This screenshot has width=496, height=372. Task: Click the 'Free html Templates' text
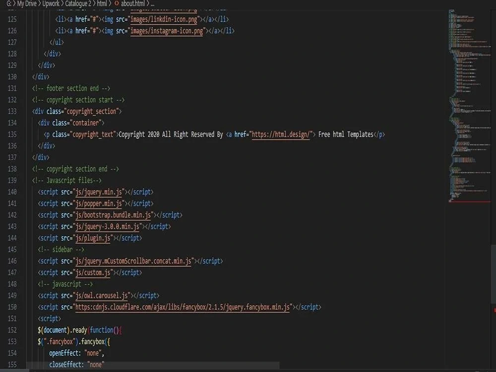(x=346, y=134)
